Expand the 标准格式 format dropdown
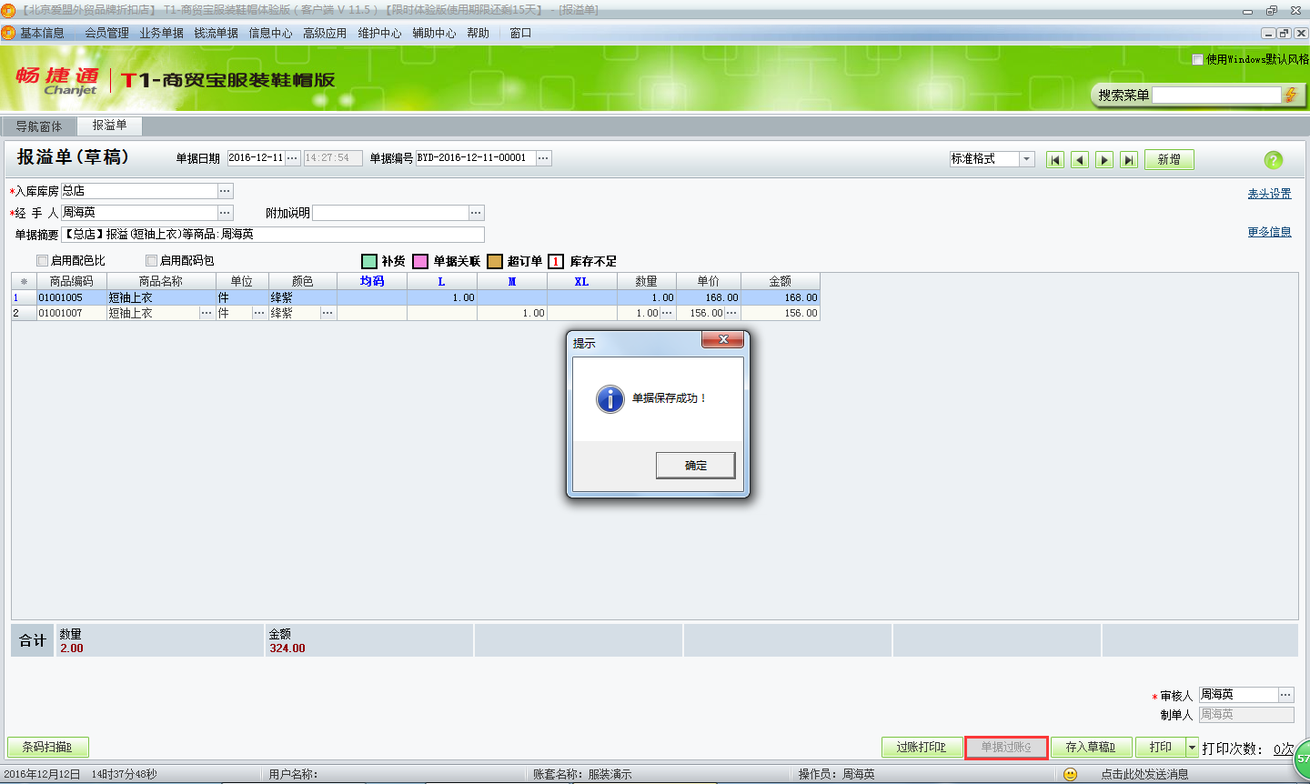 [1026, 159]
